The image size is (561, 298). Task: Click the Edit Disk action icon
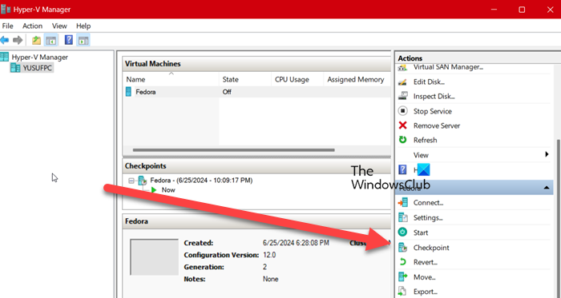pos(403,82)
